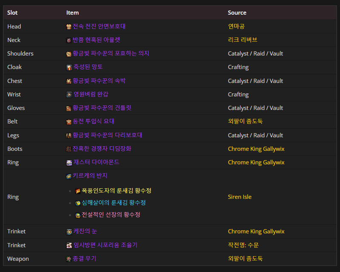The image size is (340, 272).
Task: Follow the 작전명: 수문 source link
Action: point(243,245)
